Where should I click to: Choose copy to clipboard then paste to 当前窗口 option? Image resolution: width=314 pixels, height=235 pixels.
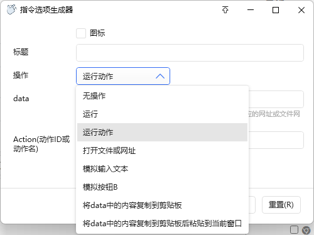click(162, 223)
